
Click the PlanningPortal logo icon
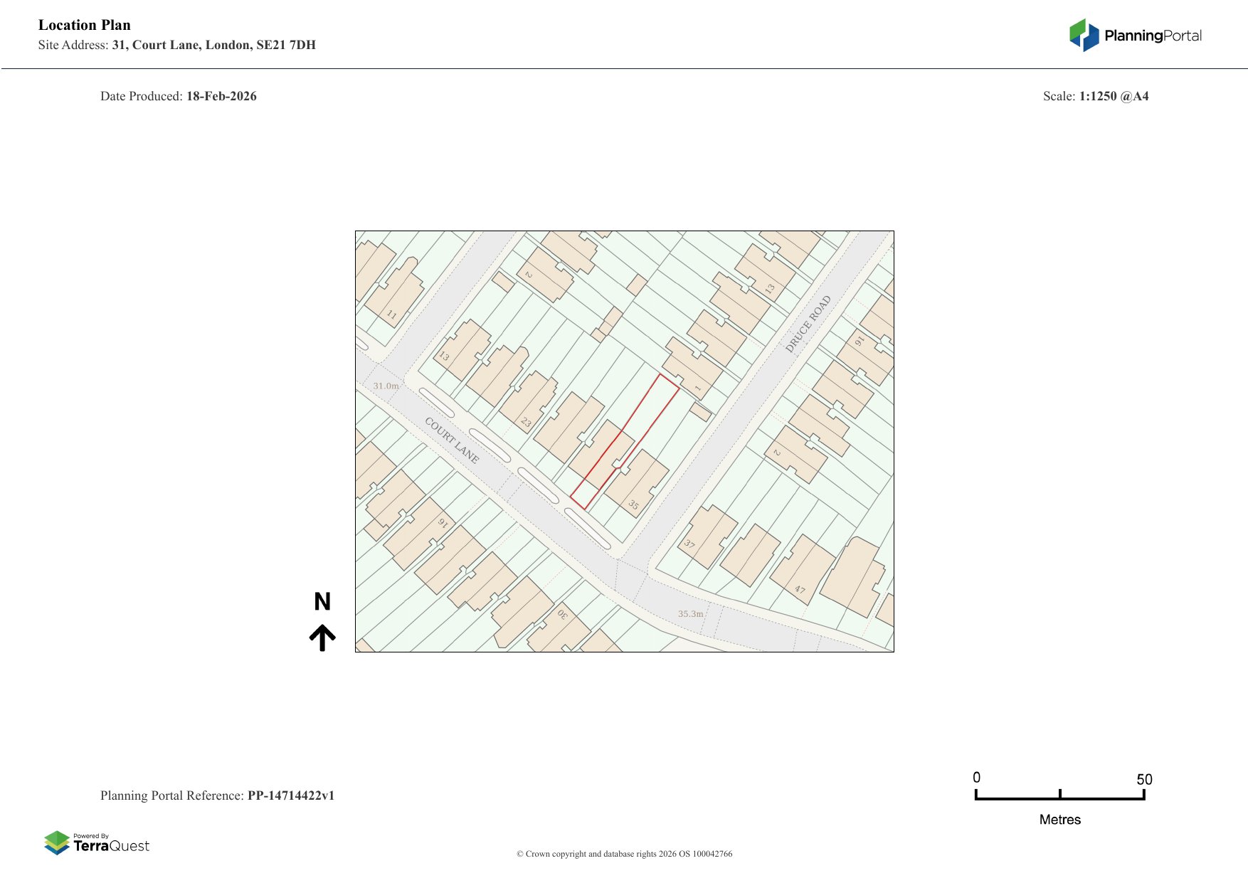[x=1084, y=35]
